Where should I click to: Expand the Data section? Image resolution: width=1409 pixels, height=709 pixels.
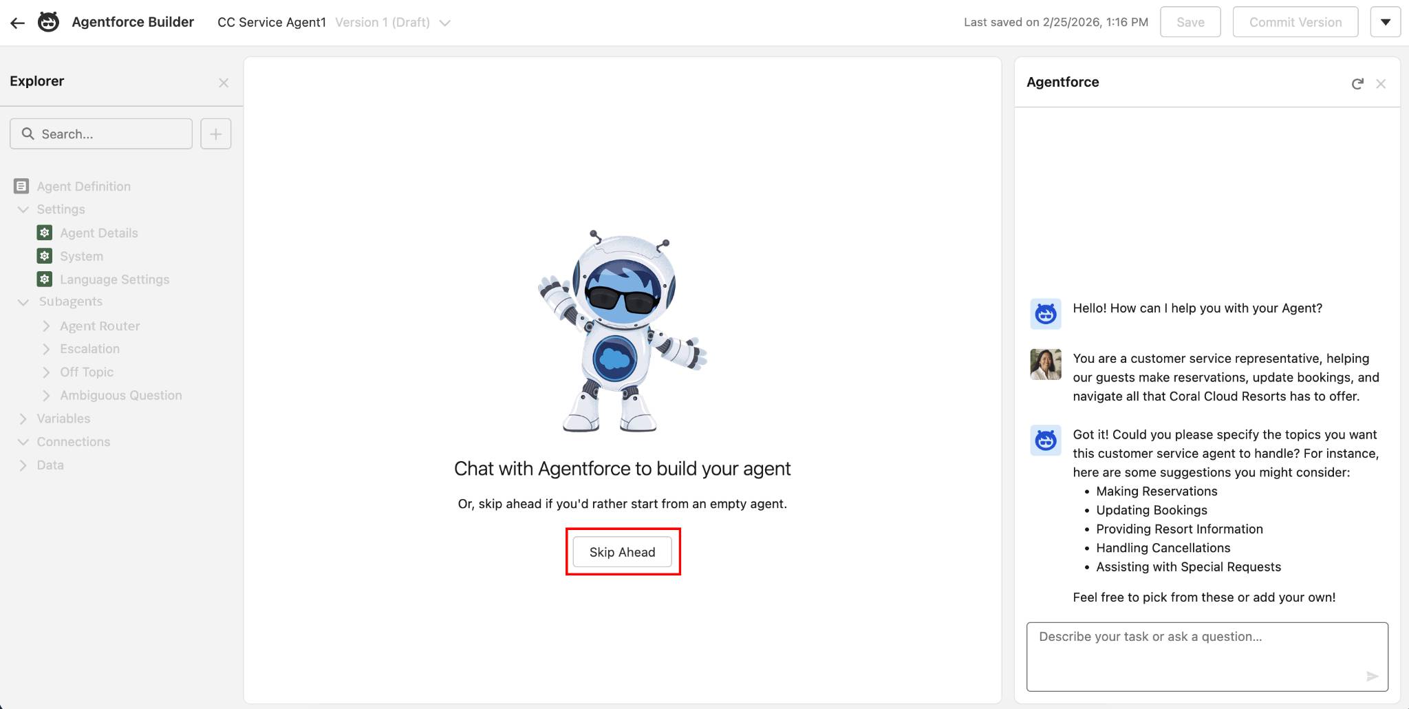(x=23, y=465)
